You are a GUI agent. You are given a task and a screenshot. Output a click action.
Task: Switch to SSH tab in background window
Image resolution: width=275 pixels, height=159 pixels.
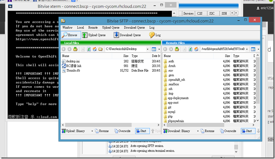pyautogui.click(x=224, y=14)
